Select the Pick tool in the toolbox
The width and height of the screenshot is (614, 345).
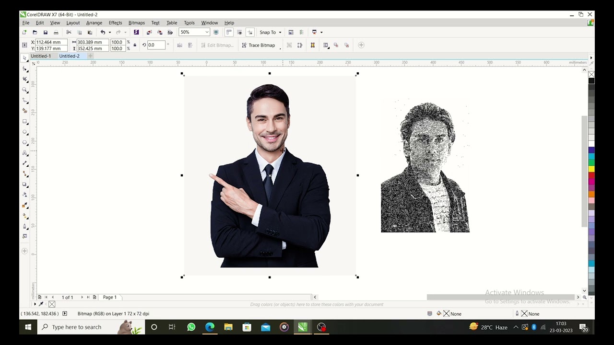25,58
